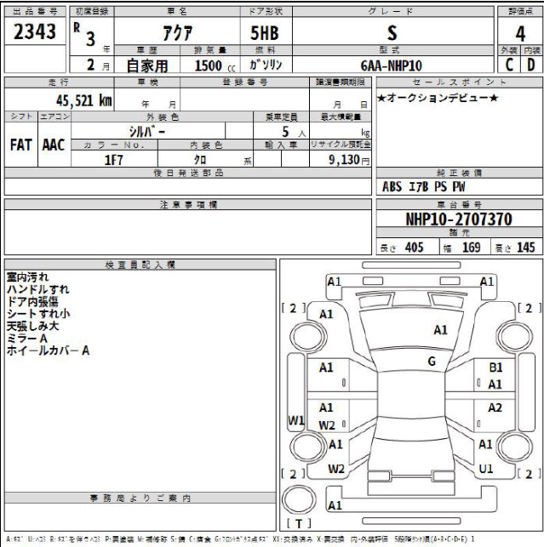
Task: Click the 室内汚れ inspector note line
Action: [28, 277]
